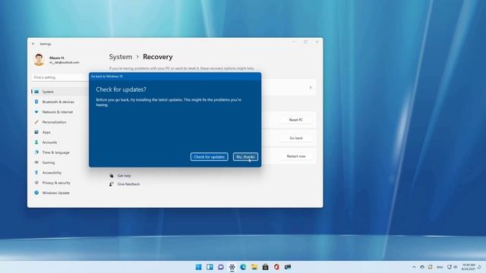This screenshot has width=486, height=273.
Task: Open Time & language text entry
Action: 55,152
